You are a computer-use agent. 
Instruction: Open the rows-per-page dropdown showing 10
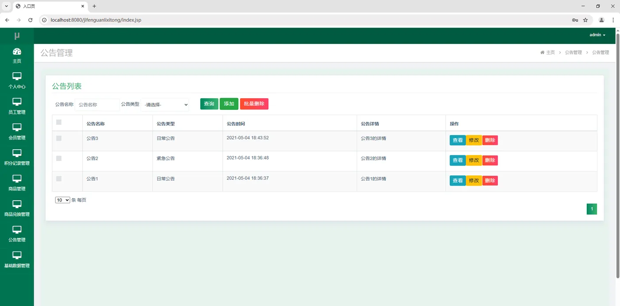[x=62, y=200]
